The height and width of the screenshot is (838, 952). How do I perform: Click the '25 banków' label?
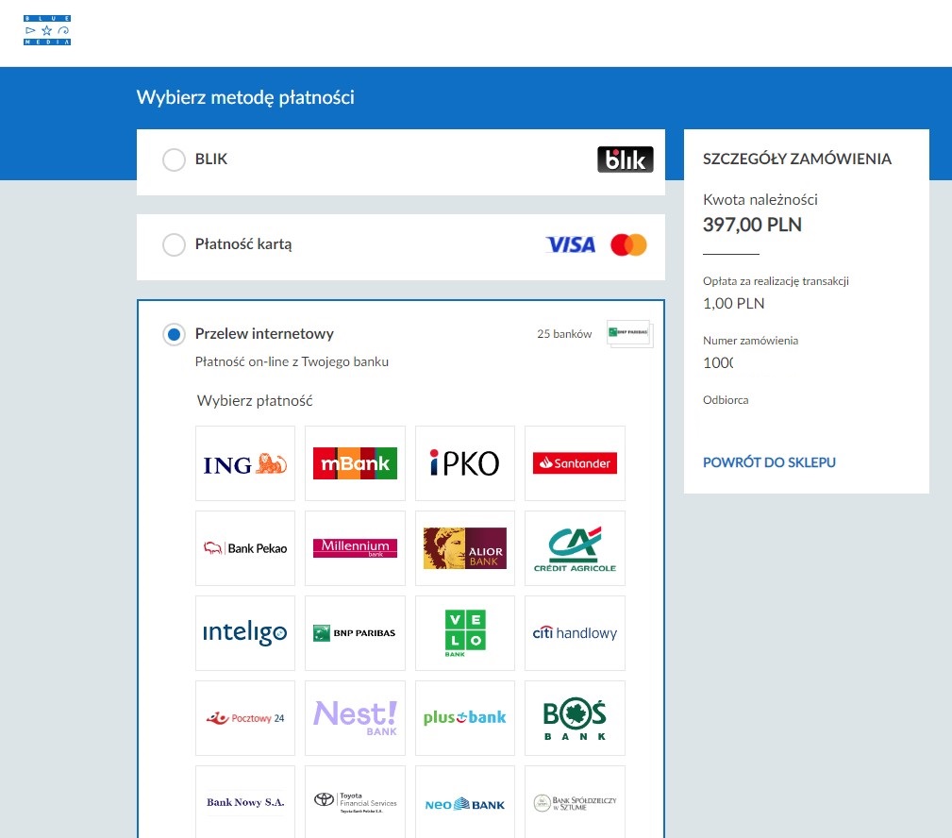coord(564,334)
